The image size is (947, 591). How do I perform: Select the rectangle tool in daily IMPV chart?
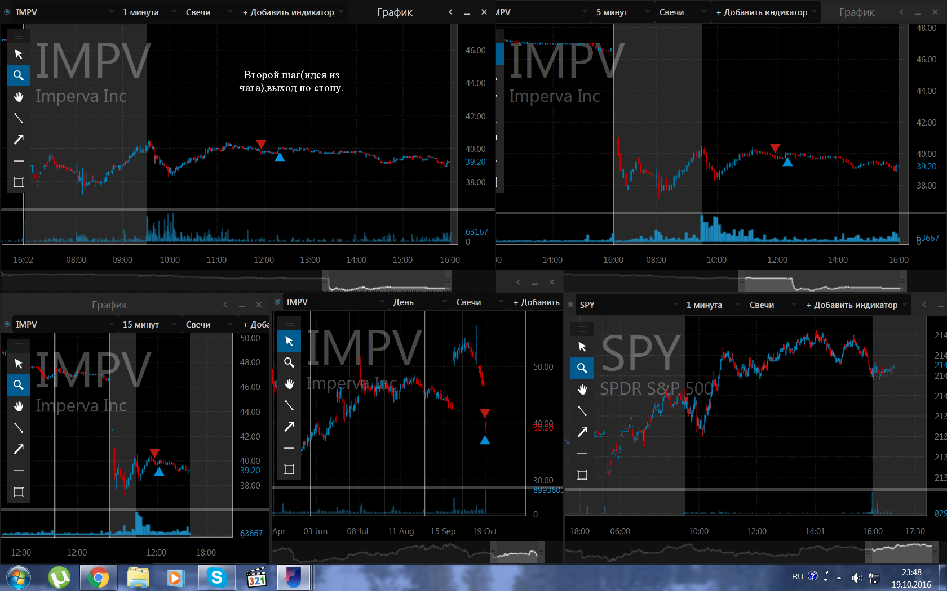pos(289,469)
